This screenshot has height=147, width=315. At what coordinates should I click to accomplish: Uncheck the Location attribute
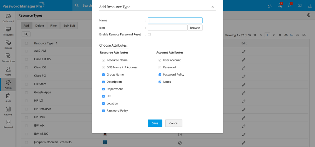(x=103, y=104)
